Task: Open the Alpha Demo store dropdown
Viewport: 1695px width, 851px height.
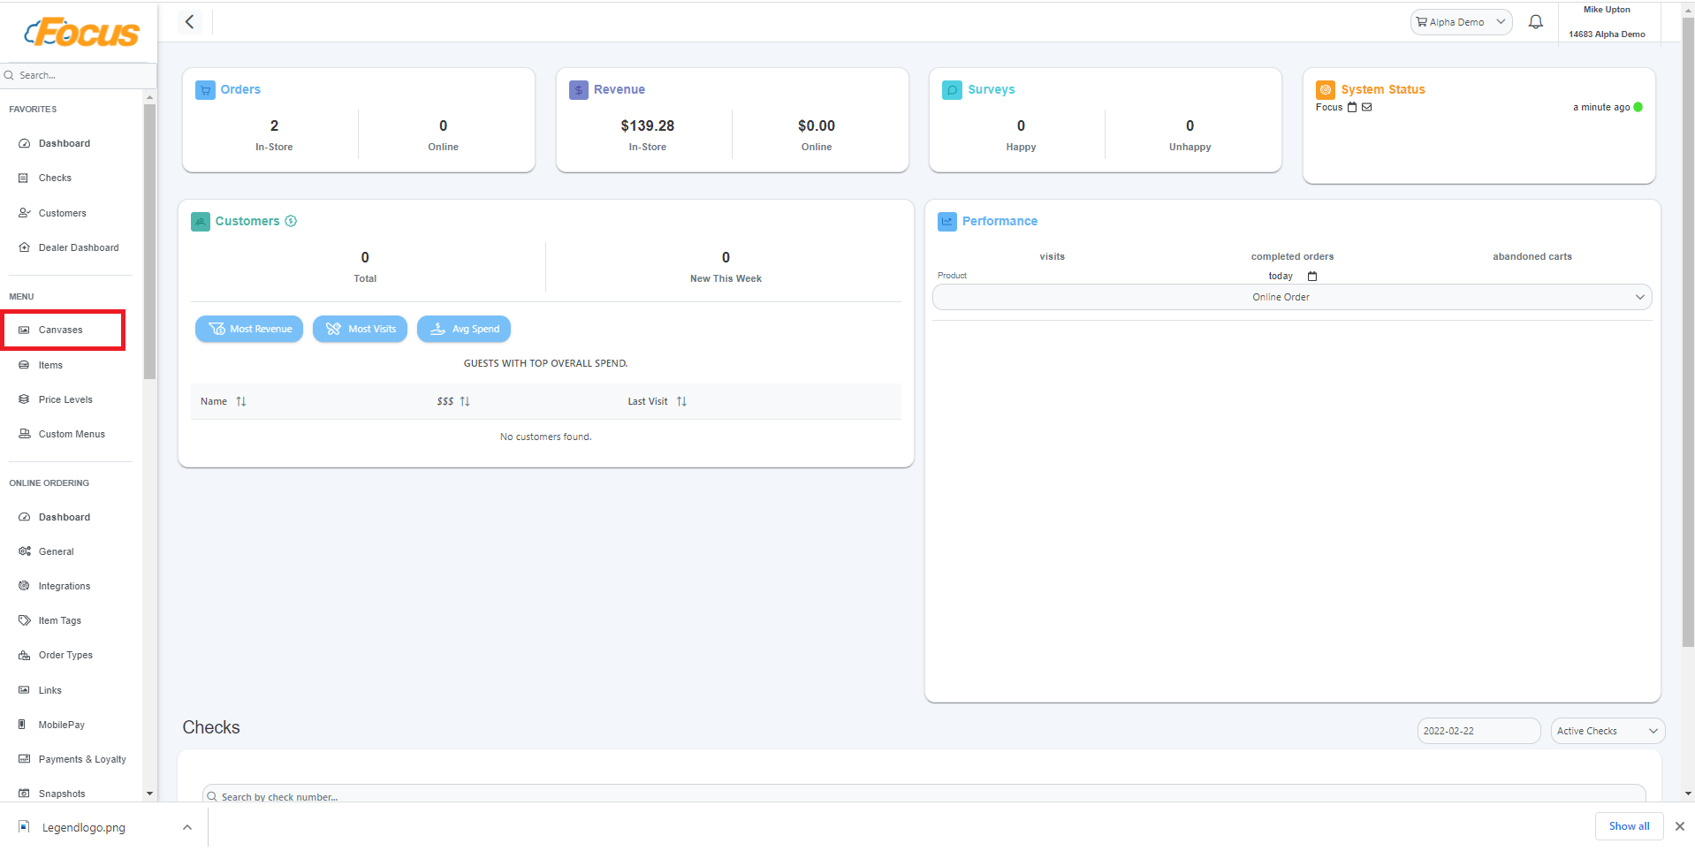Action: (x=1459, y=22)
